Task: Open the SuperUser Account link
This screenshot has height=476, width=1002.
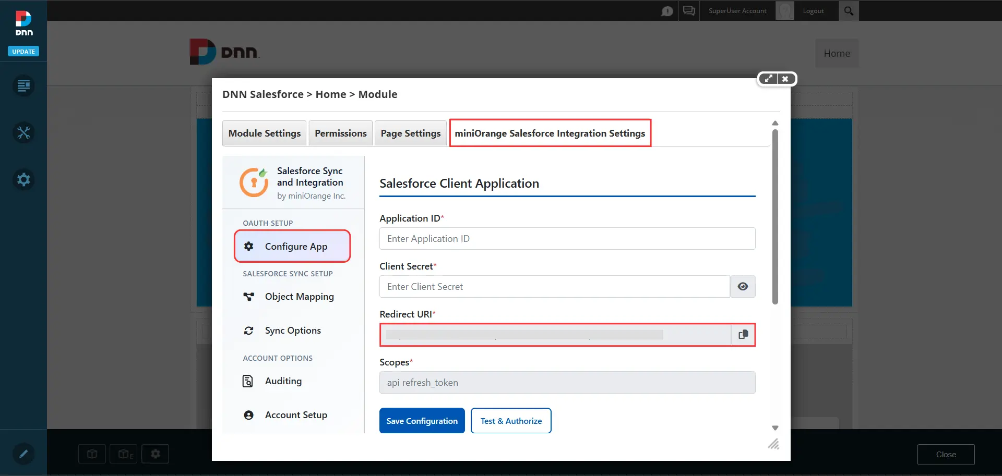Action: tap(737, 11)
